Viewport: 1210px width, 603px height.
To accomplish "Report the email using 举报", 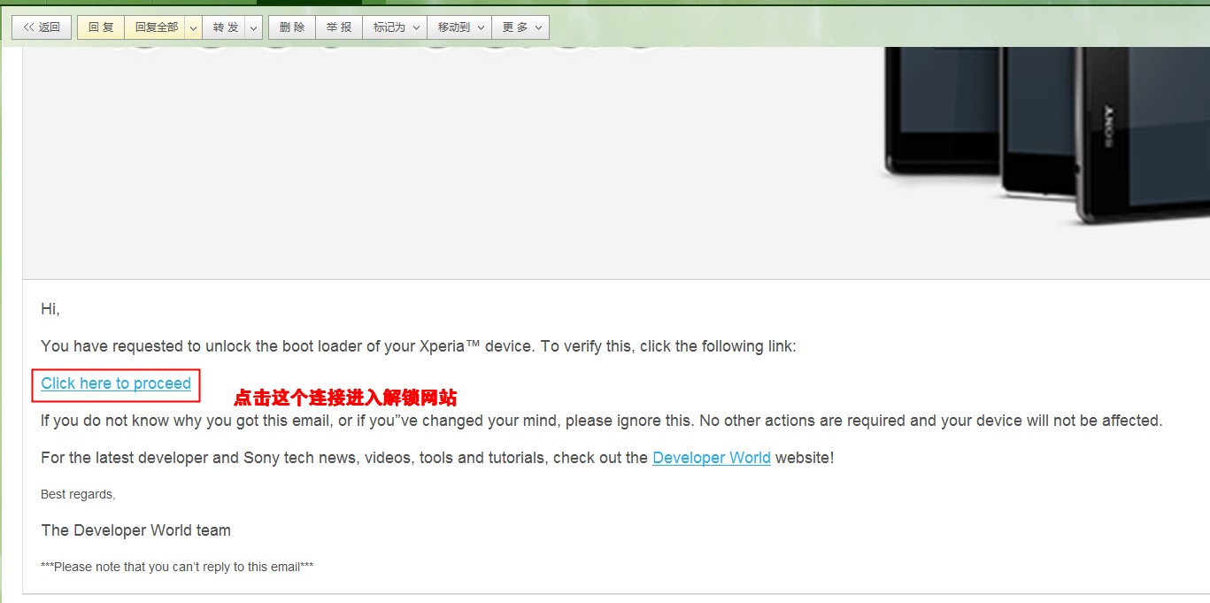I will [x=339, y=27].
